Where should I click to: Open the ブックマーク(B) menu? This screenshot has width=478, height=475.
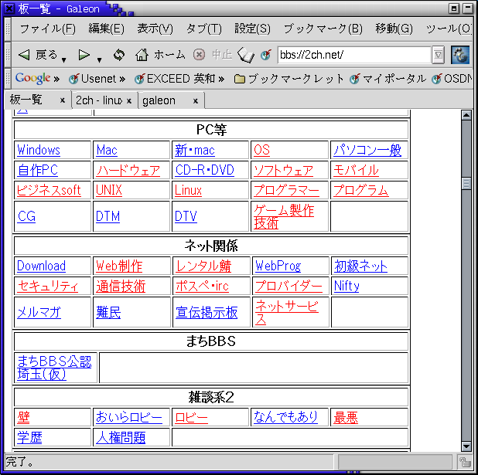tap(323, 29)
